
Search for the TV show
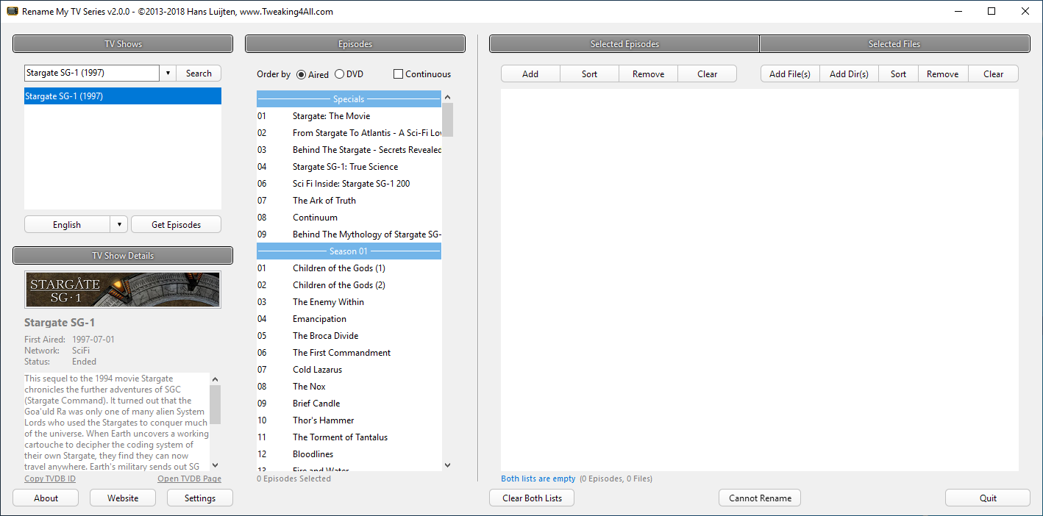(x=199, y=74)
